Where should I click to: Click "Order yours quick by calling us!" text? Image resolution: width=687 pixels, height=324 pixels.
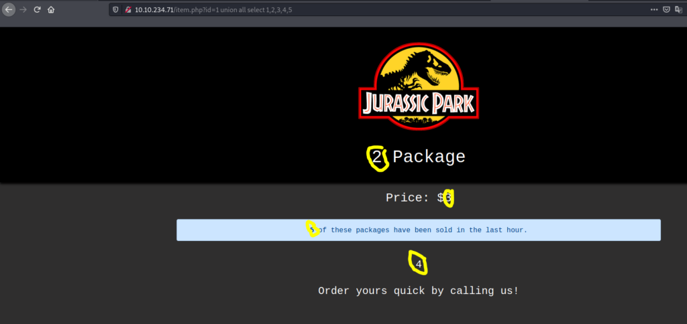point(419,291)
